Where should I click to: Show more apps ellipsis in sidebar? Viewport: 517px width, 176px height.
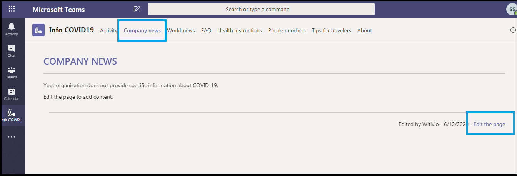tap(12, 136)
